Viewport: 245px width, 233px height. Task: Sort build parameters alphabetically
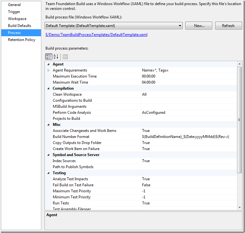pyautogui.click(x=56, y=57)
